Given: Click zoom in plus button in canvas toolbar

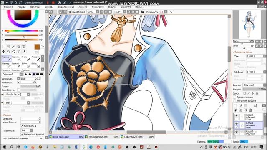Looking at the screenshot, I should click(x=106, y=12).
